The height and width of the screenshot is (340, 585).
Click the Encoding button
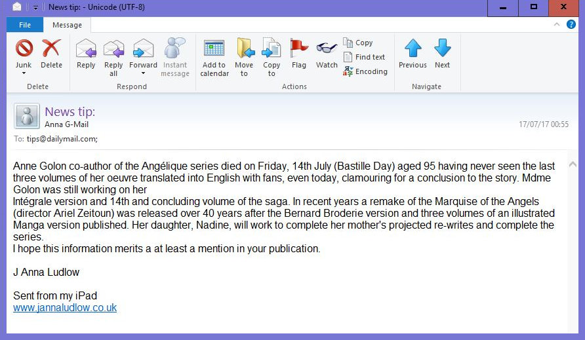pyautogui.click(x=365, y=71)
